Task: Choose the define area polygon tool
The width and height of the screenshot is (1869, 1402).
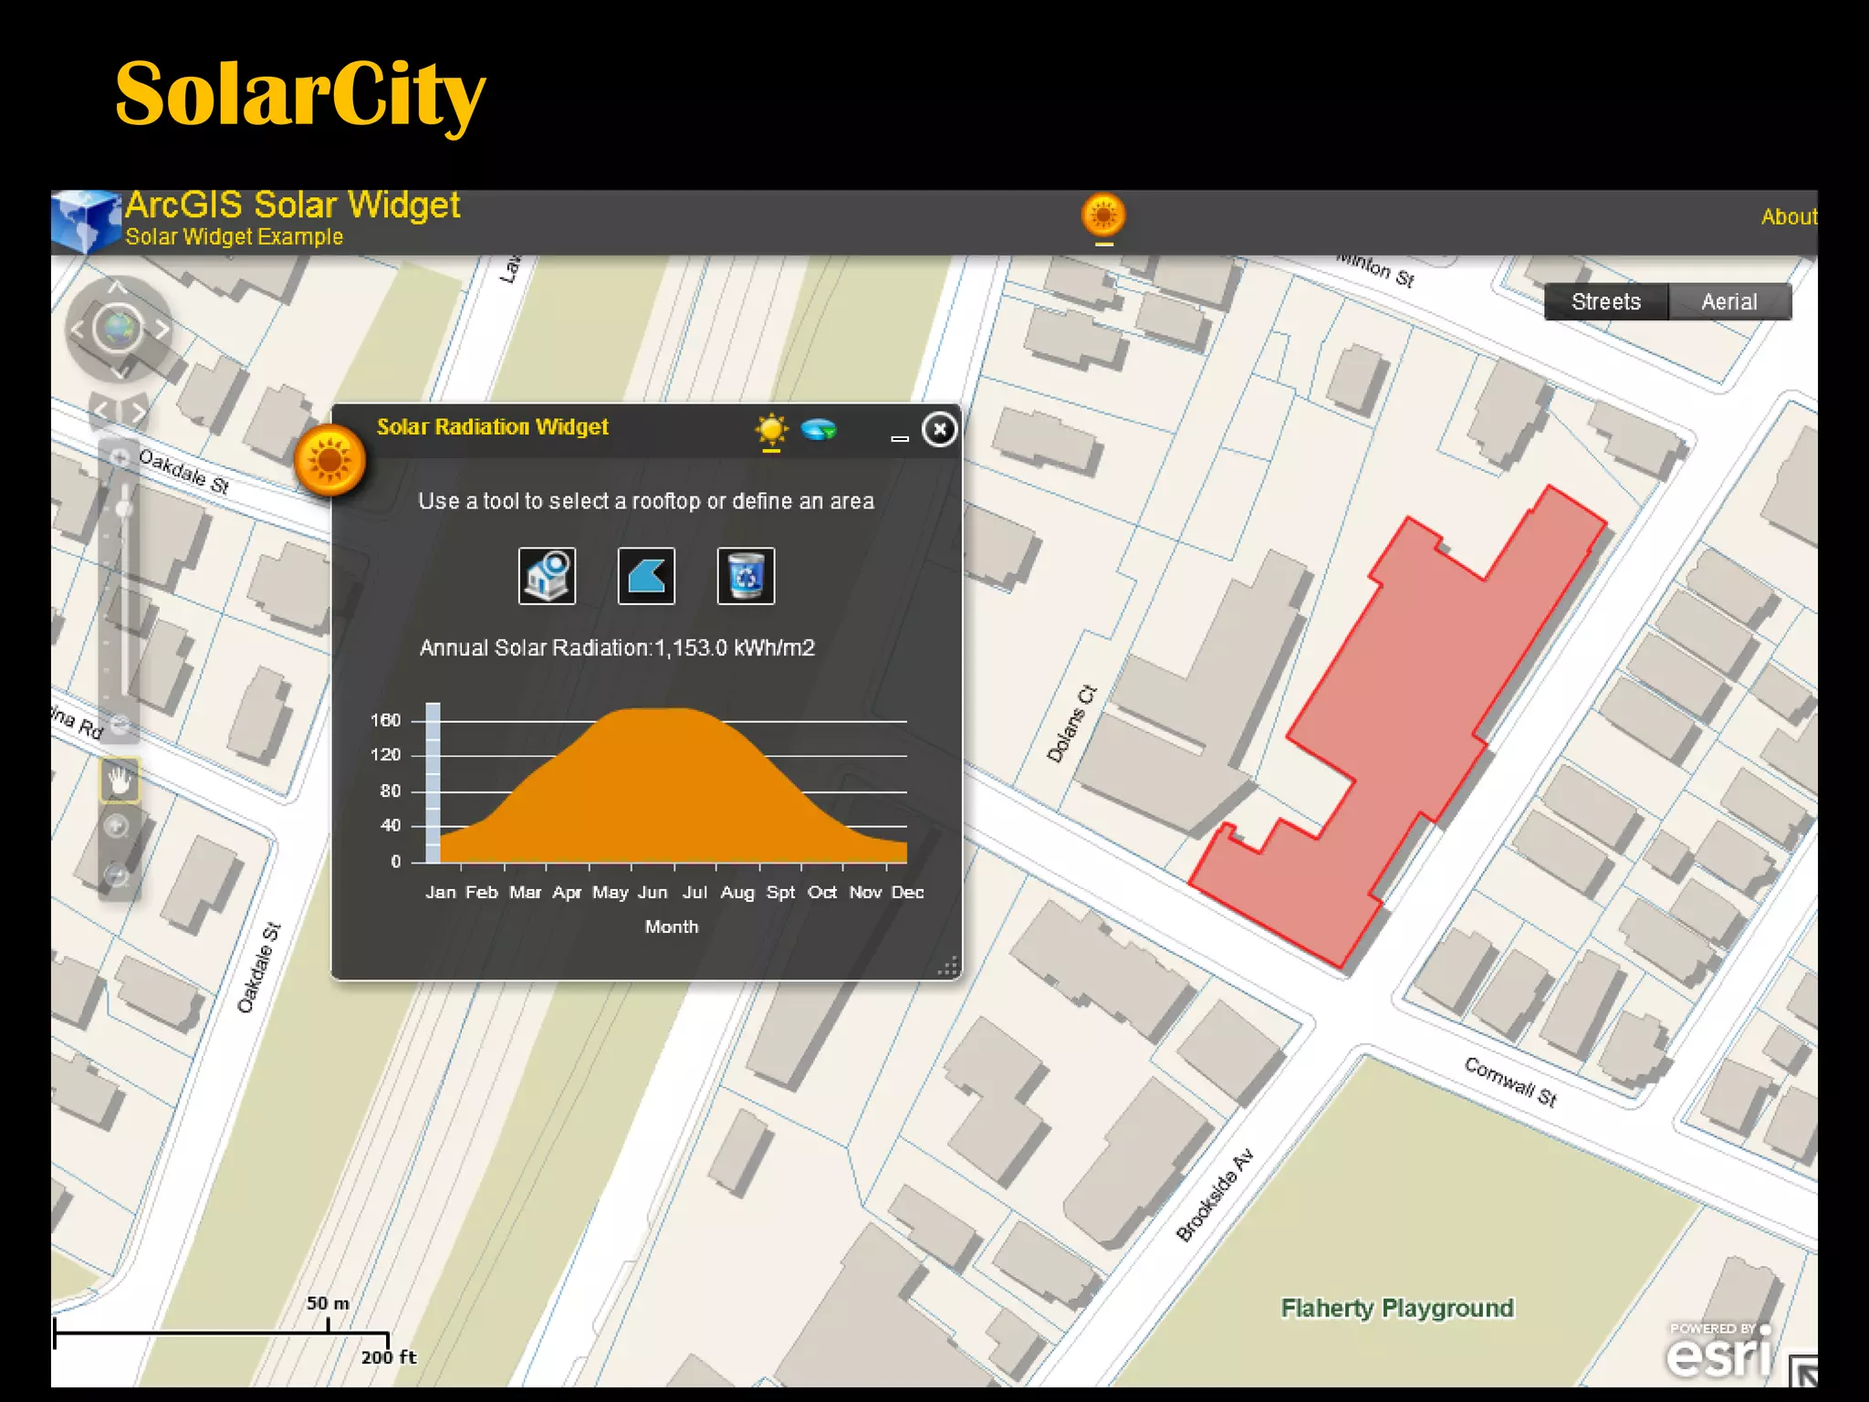Action: [x=646, y=576]
